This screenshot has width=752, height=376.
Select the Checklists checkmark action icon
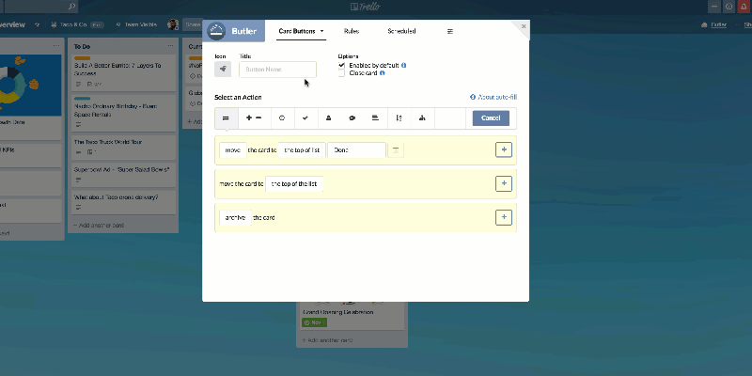pyautogui.click(x=305, y=118)
